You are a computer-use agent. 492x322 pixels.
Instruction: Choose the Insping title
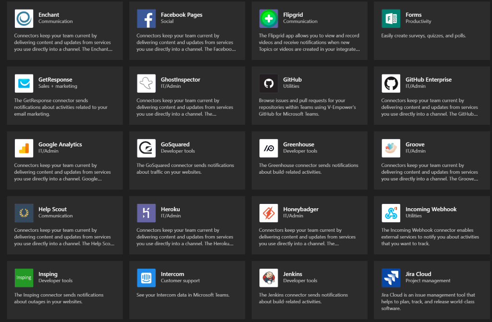click(x=48, y=274)
